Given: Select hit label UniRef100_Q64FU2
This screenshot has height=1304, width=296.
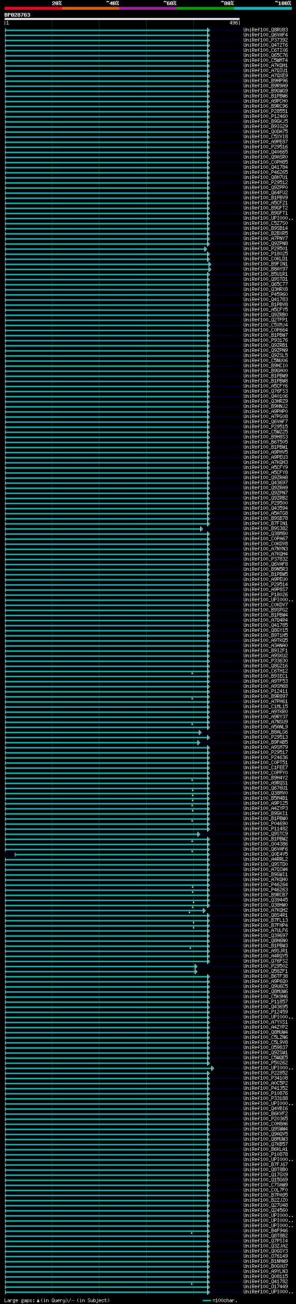Looking at the screenshot, I should (x=265, y=192).
